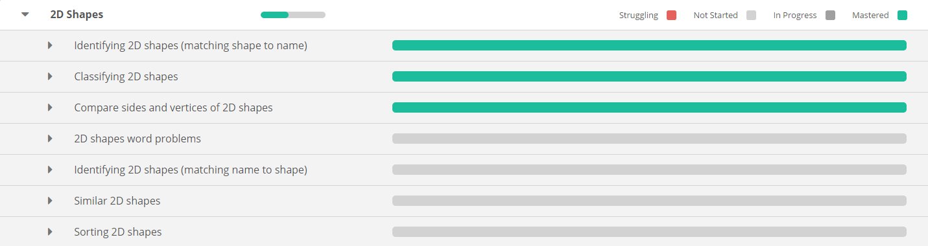Click the 2D Shapes overall progress bar
The image size is (928, 246).
(293, 15)
